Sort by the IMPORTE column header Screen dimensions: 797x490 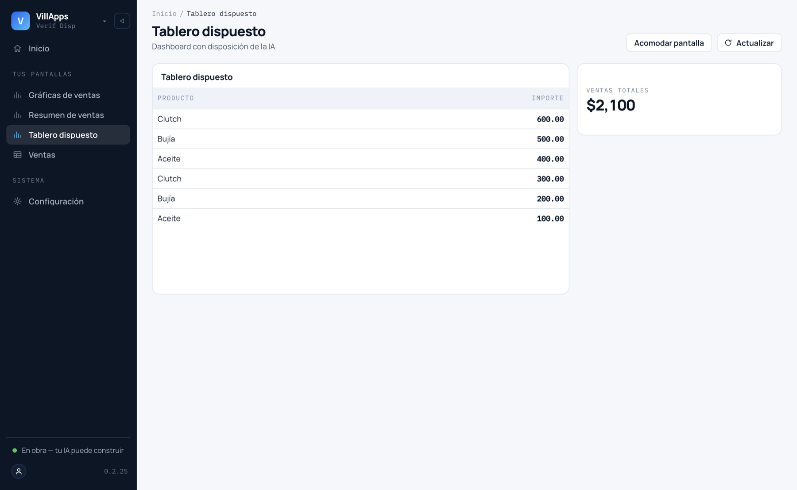(548, 98)
